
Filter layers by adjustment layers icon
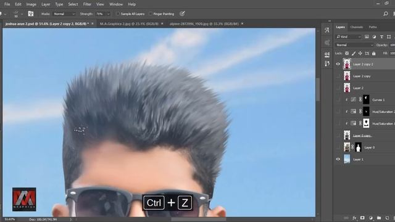pos(374,37)
